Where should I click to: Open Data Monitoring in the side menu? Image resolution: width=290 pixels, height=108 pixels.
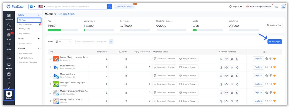click(25, 43)
